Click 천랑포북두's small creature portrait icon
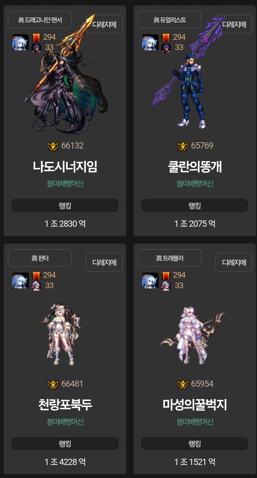The height and width of the screenshot is (478, 257). click(36, 286)
